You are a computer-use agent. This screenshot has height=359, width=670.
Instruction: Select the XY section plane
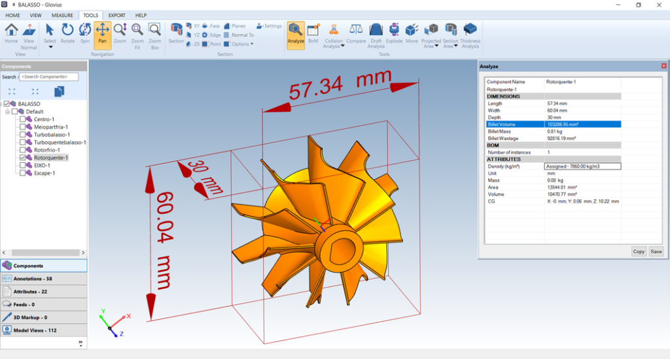click(x=193, y=26)
